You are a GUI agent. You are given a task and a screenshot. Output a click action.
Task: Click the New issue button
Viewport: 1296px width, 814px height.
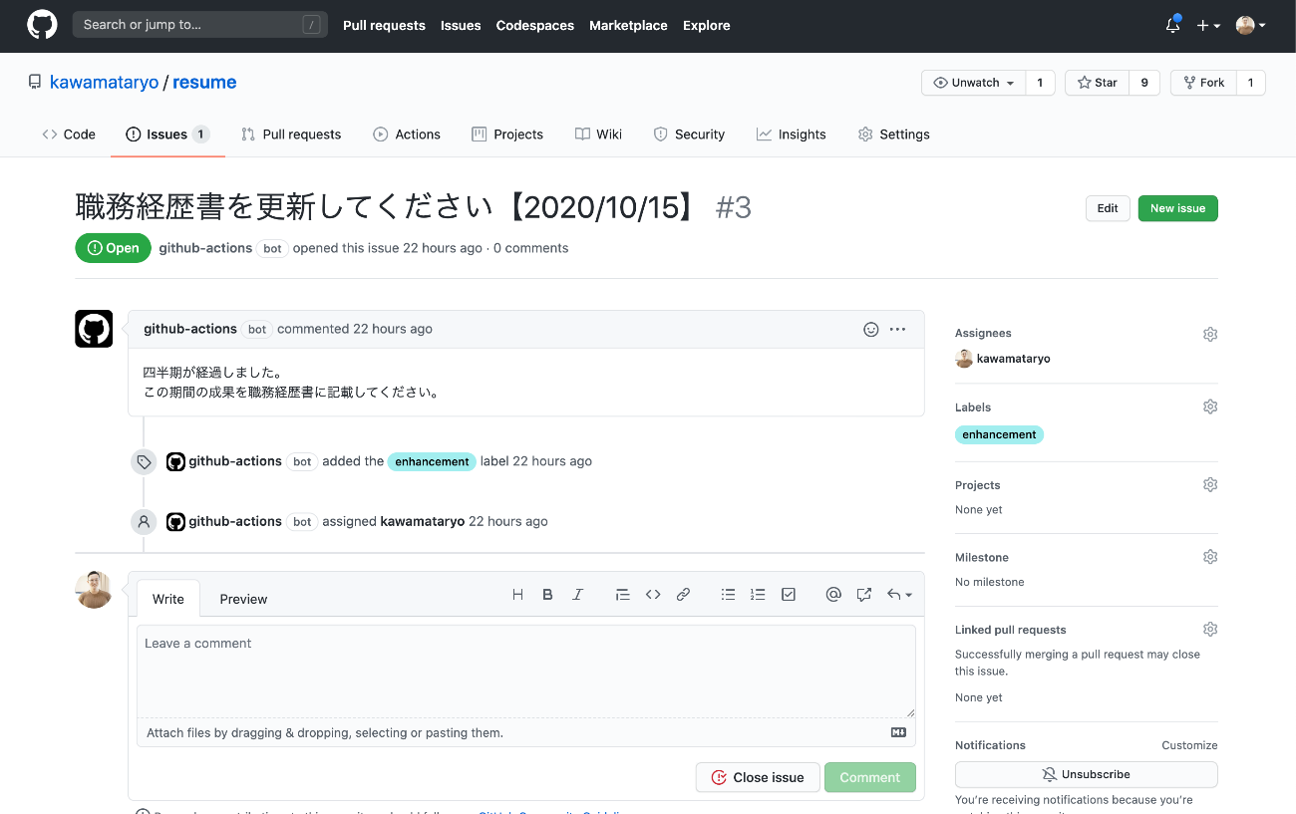pyautogui.click(x=1177, y=208)
